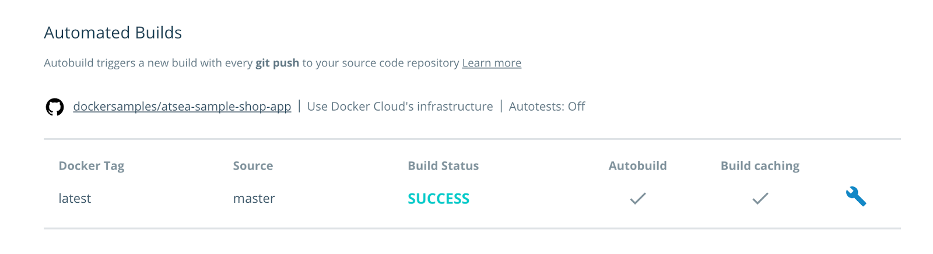This screenshot has width=933, height=254.
Task: Click the Autobuild checkmark for latest tag
Action: coord(637,199)
